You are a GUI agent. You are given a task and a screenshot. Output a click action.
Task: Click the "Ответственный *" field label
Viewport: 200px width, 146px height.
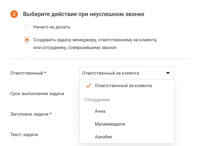[28, 73]
